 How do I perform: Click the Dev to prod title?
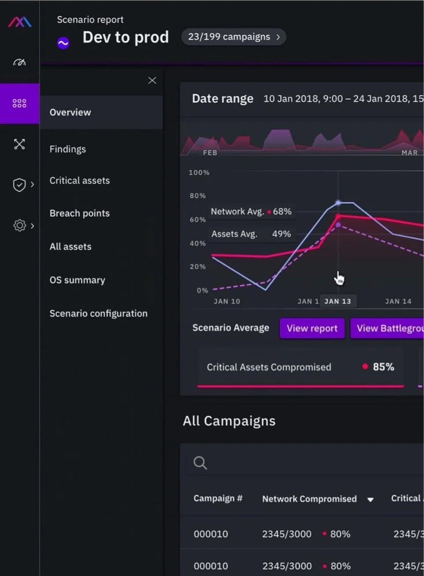[x=126, y=38]
